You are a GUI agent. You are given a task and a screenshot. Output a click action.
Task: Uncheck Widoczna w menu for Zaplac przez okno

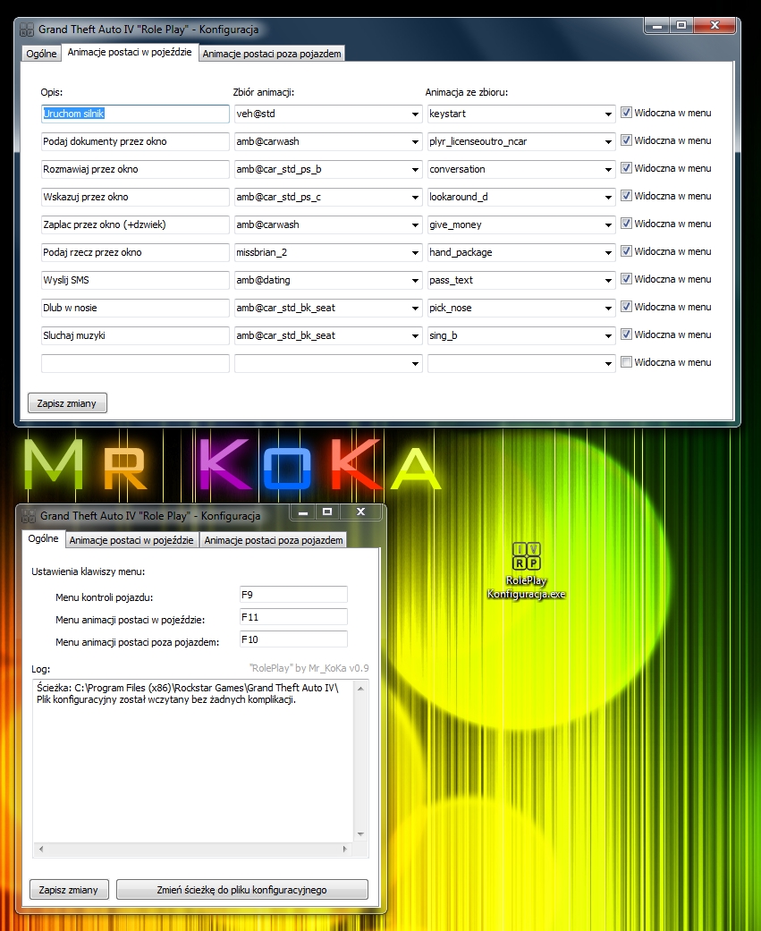pos(626,224)
